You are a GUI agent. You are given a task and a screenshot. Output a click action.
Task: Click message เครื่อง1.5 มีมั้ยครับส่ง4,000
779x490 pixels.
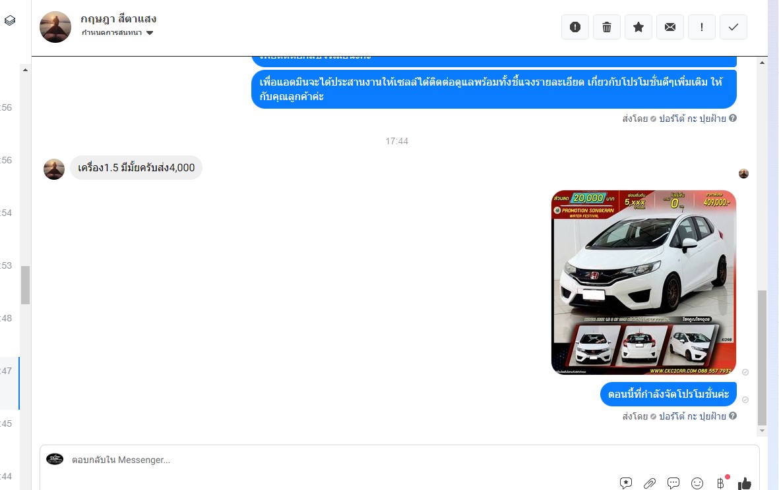point(136,168)
